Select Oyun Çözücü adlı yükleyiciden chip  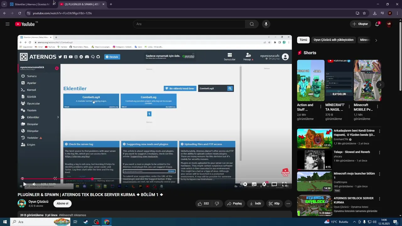pos(334,40)
